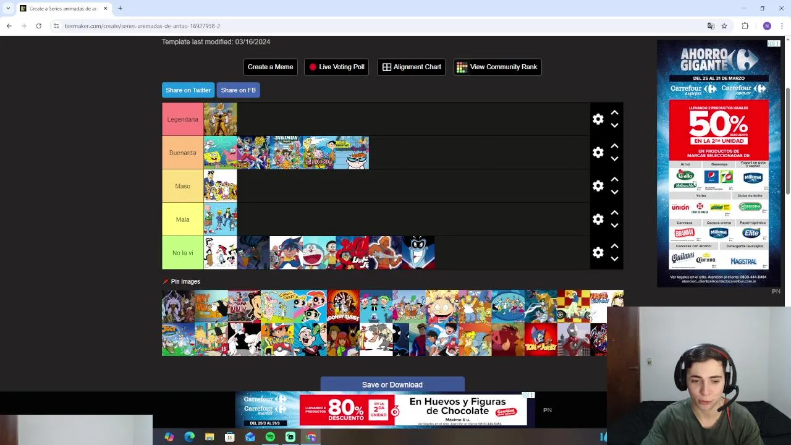
Task: Pick Popeye image from pool
Action: click(x=310, y=339)
